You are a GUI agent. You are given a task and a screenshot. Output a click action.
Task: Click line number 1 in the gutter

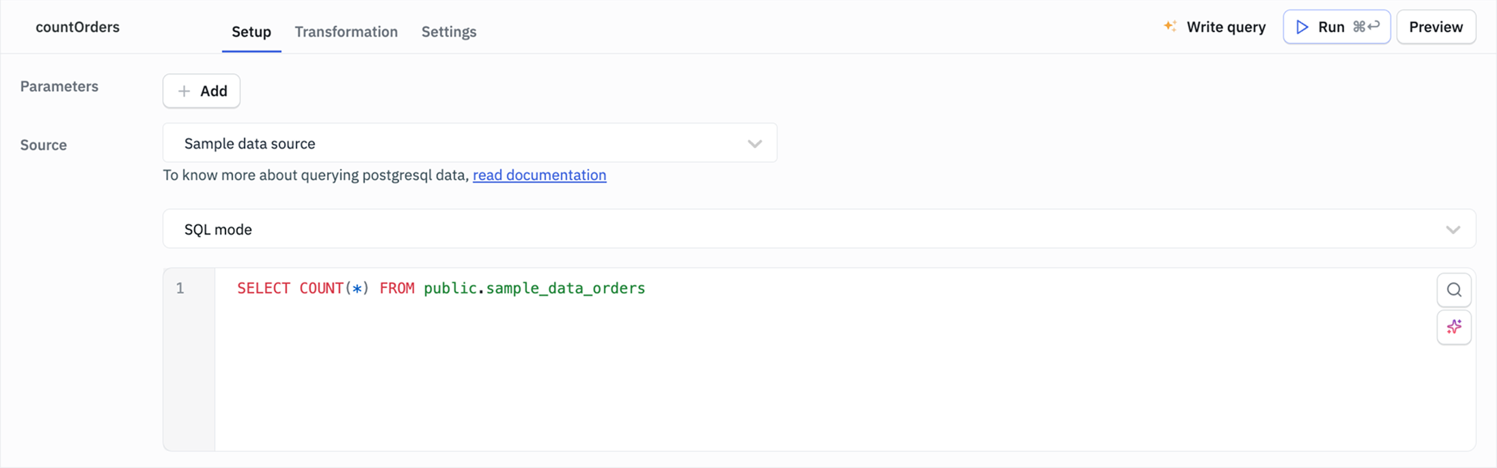(x=180, y=289)
